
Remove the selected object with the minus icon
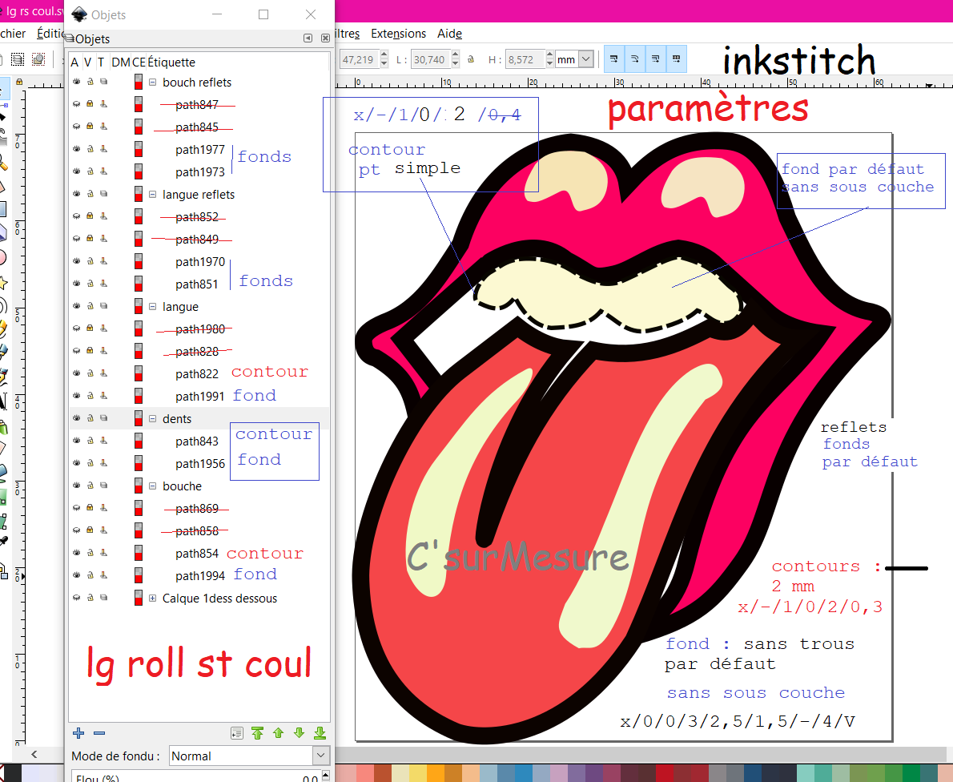(99, 733)
